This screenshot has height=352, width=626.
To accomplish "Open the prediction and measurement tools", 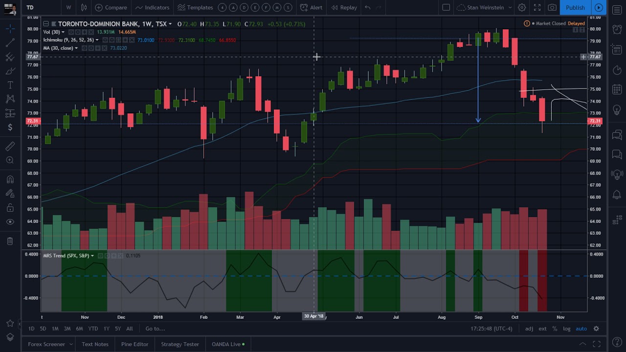I will pyautogui.click(x=10, y=113).
